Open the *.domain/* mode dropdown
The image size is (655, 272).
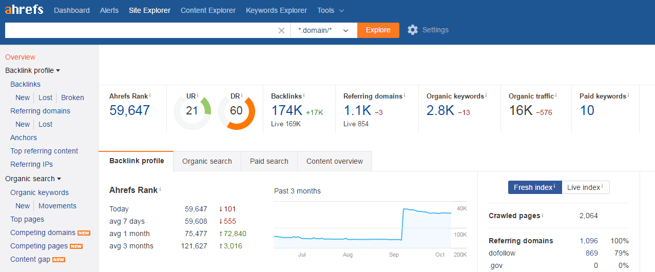[323, 30]
